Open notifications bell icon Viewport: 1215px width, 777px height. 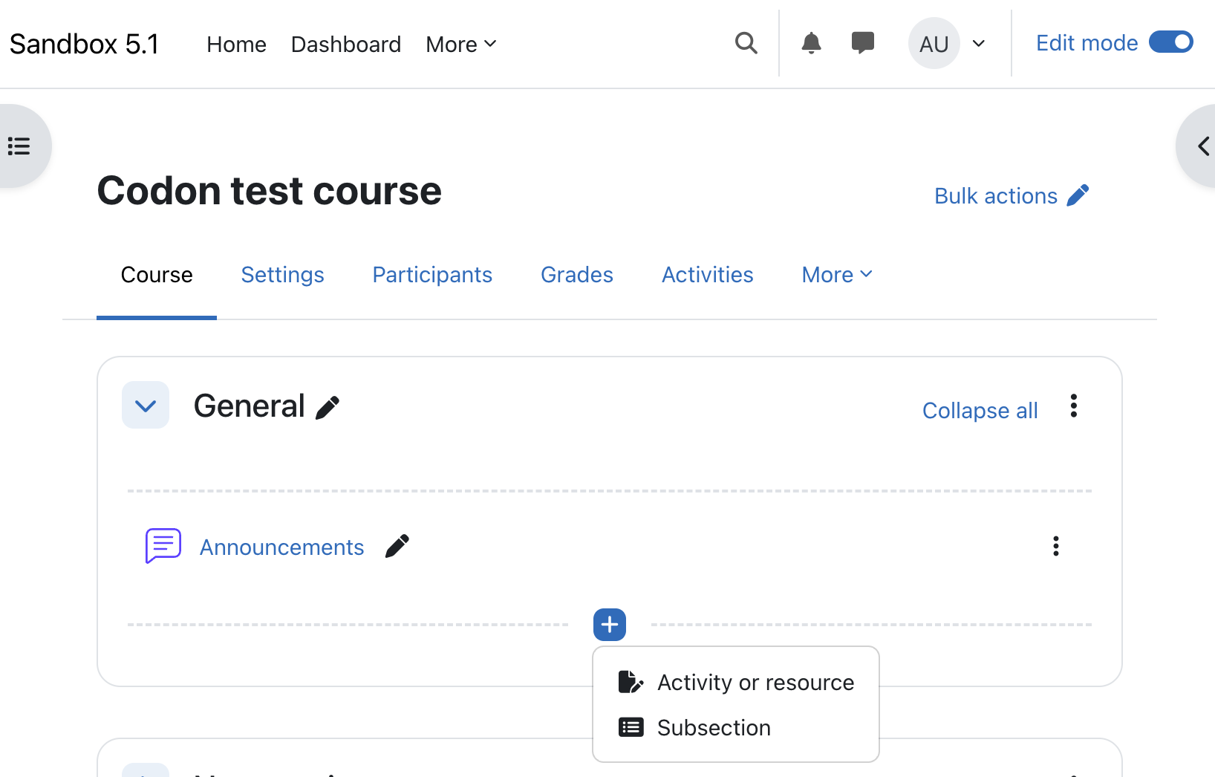click(811, 43)
